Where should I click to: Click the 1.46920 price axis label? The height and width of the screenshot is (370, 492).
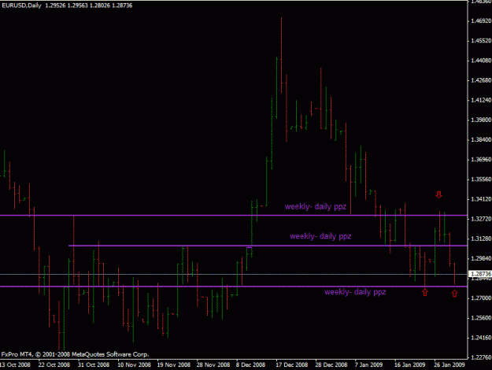point(481,20)
